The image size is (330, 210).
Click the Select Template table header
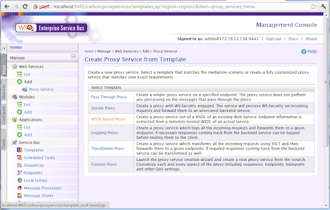(x=202, y=88)
